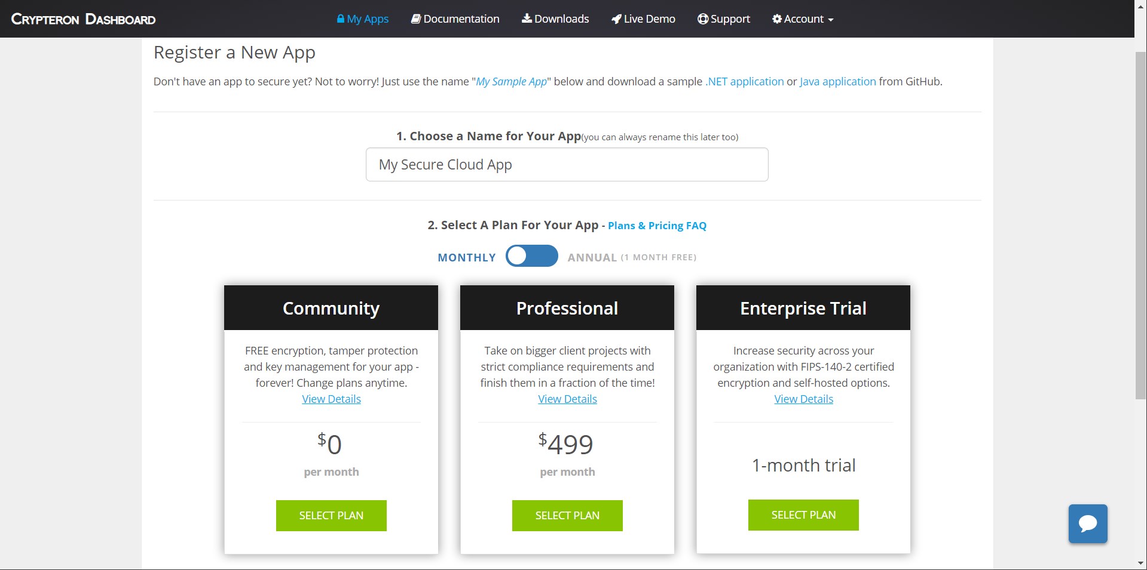Click the Account gear icon
Viewport: 1147px width, 570px height.
tap(777, 19)
